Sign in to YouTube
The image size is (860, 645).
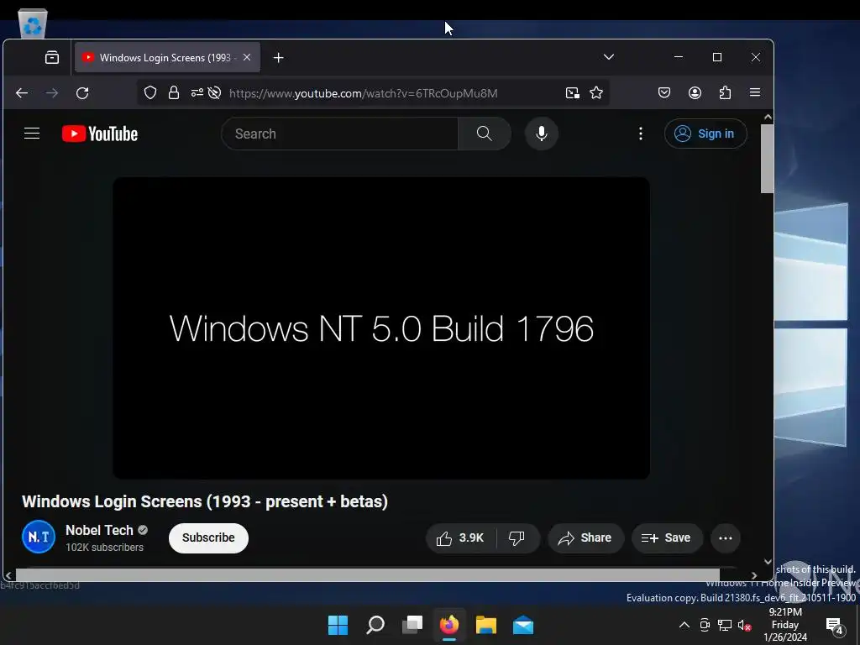coord(705,134)
